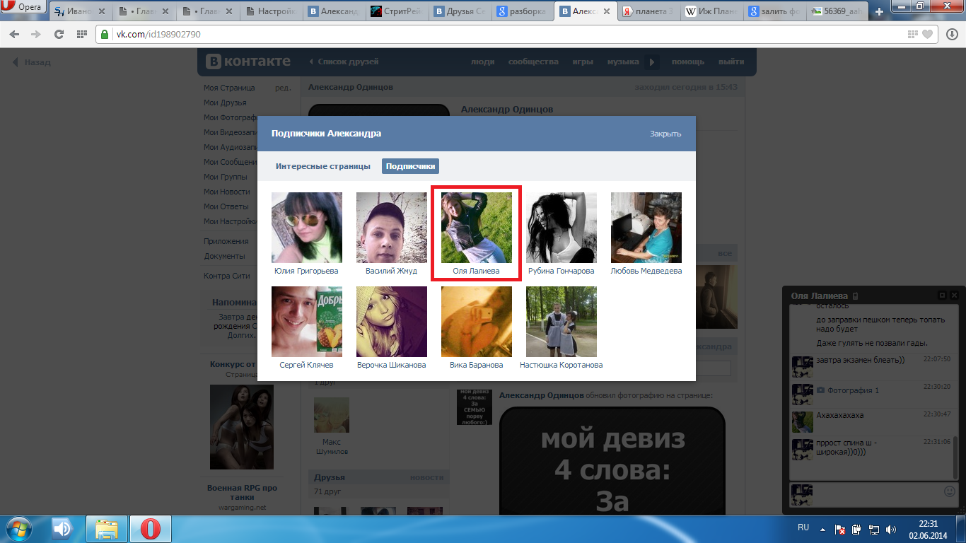
Task: Log out using the выйти link
Action: click(731, 62)
